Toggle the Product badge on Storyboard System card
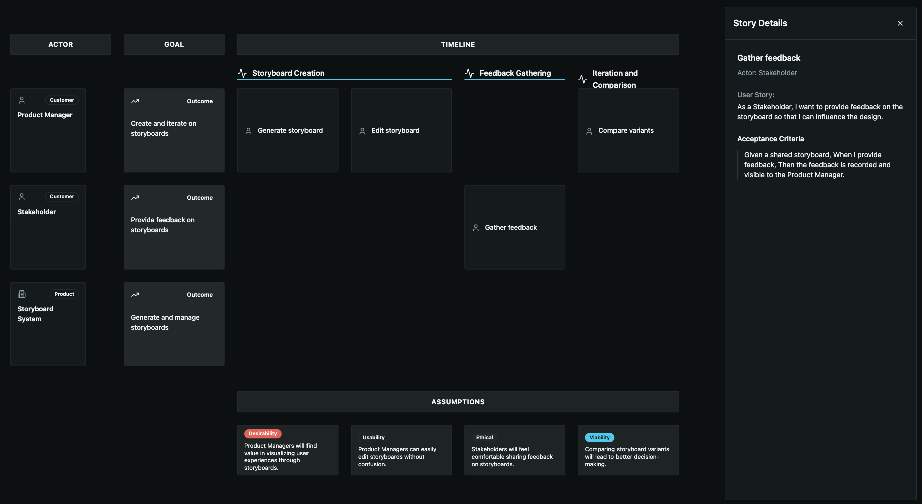Image resolution: width=922 pixels, height=504 pixels. (x=64, y=294)
